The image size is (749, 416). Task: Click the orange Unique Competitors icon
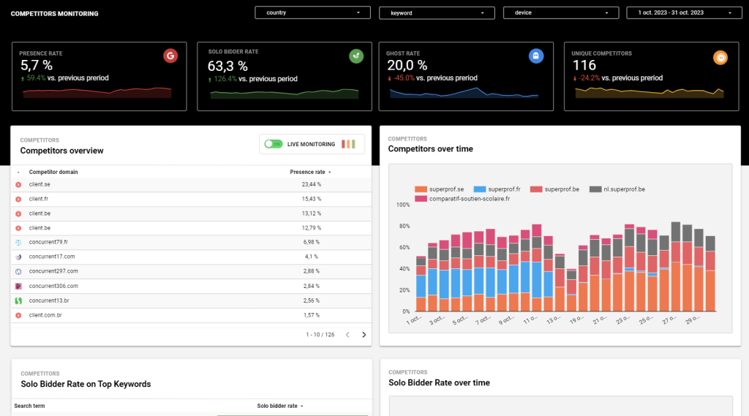point(720,57)
